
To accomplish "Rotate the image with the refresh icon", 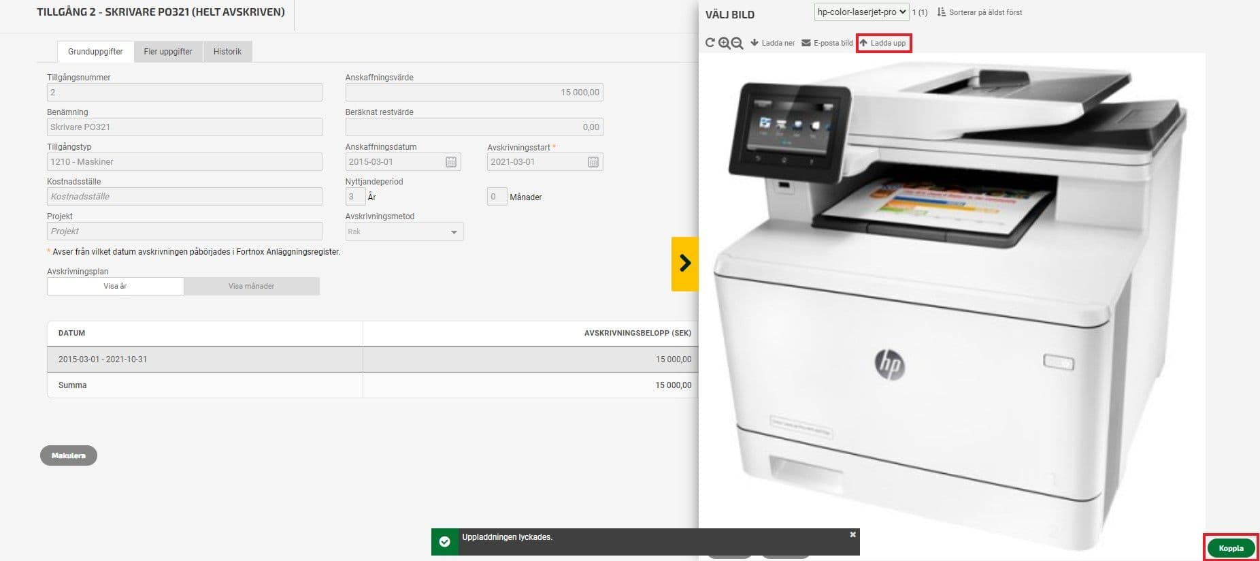I will 710,43.
